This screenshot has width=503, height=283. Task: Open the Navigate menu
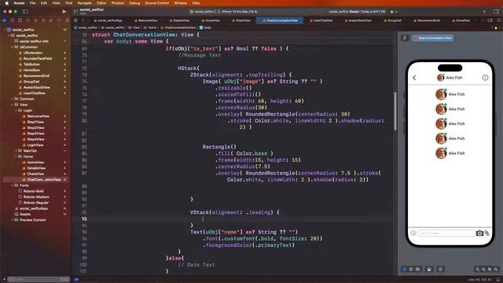pyautogui.click(x=84, y=3)
